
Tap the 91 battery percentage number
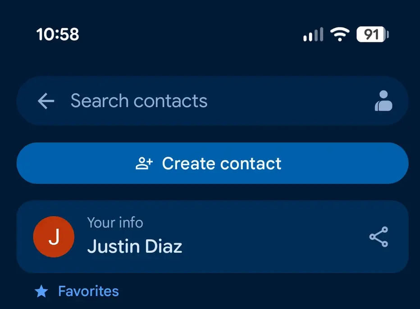point(371,35)
